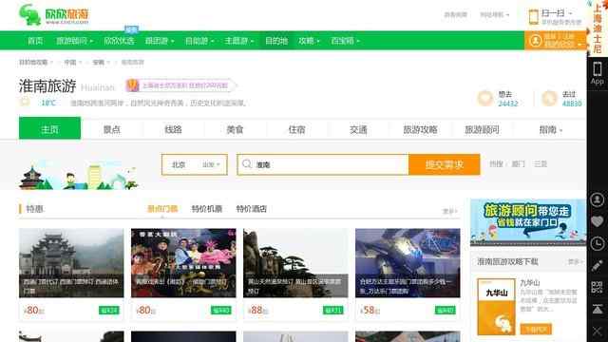Close the right sidebar with X icon
Image resolution: width=608 pixels, height=342 pixels.
click(x=598, y=332)
